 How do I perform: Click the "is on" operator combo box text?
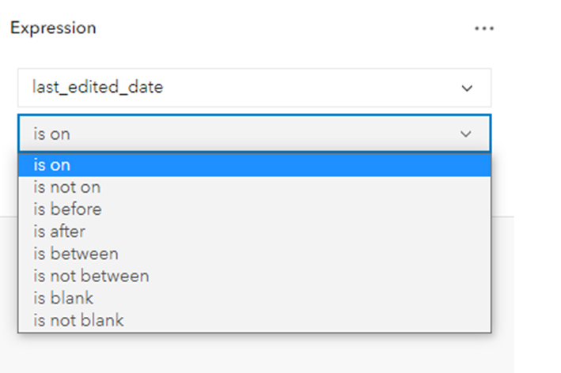click(x=52, y=134)
